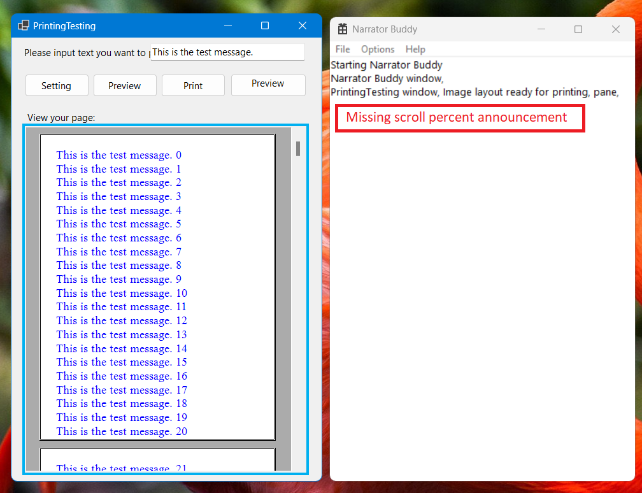Click the Setting button

56,85
